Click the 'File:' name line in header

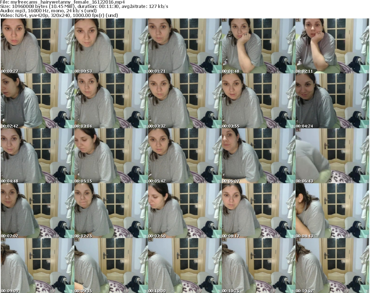63,2
